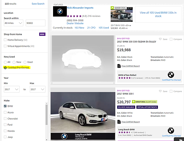Click 163 New in stock link
Viewport: 184px width, 141px height.
(79, 28)
